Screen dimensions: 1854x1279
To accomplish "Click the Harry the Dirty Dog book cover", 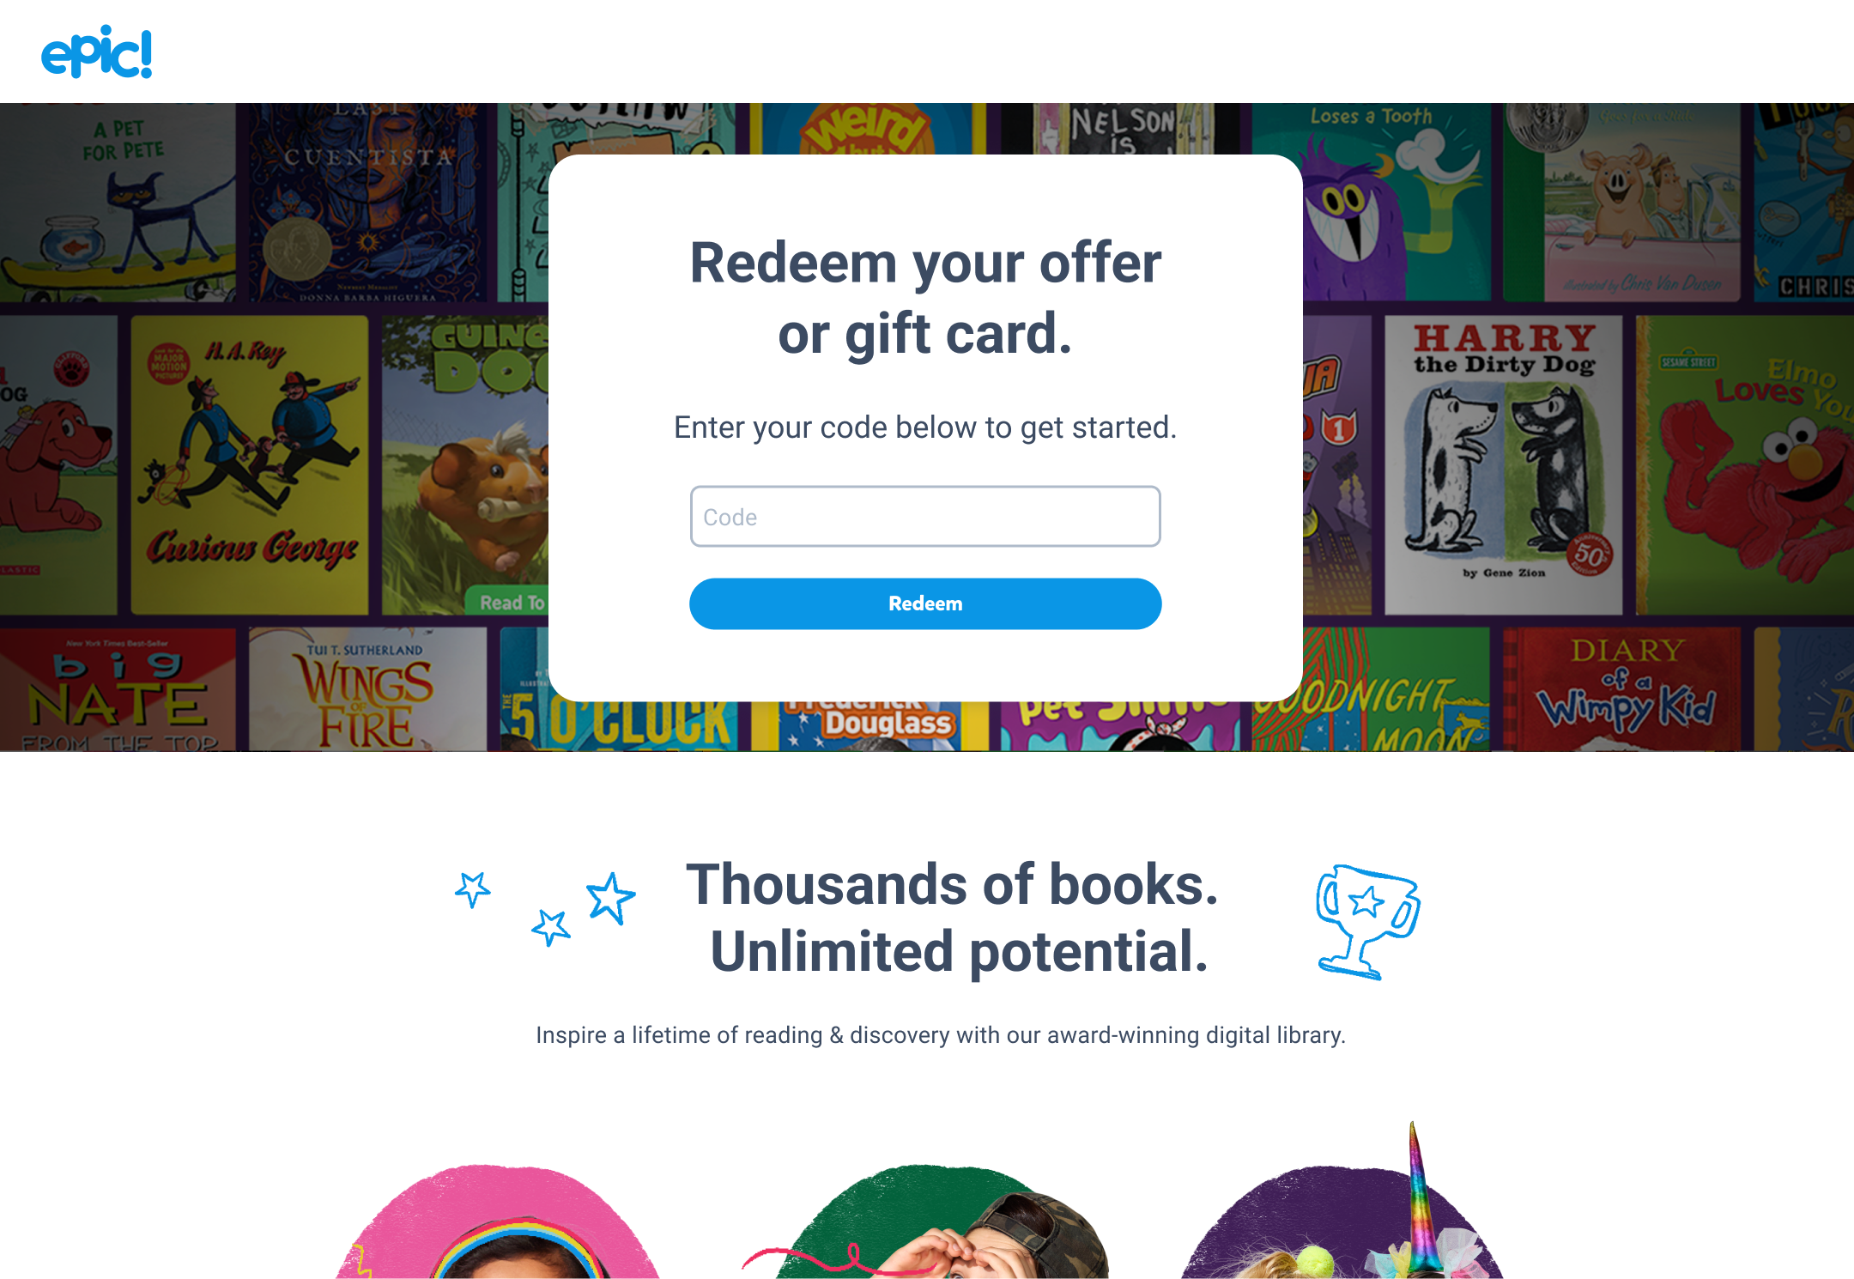I will pos(1504,464).
